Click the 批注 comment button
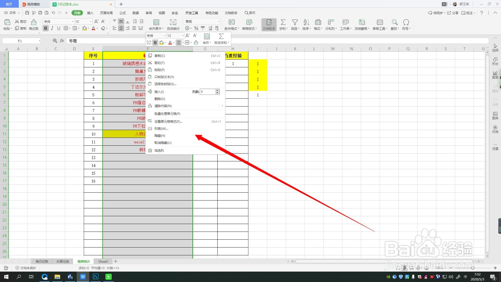This screenshot has height=282, width=501. point(468,13)
